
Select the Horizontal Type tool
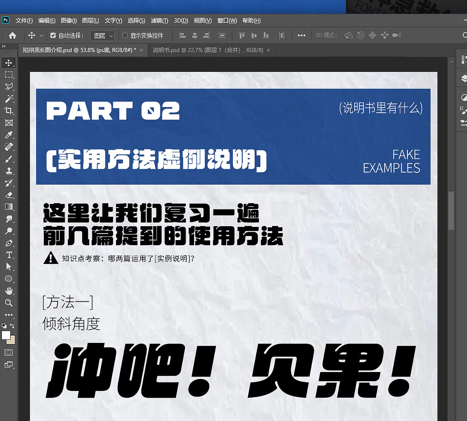coord(9,255)
